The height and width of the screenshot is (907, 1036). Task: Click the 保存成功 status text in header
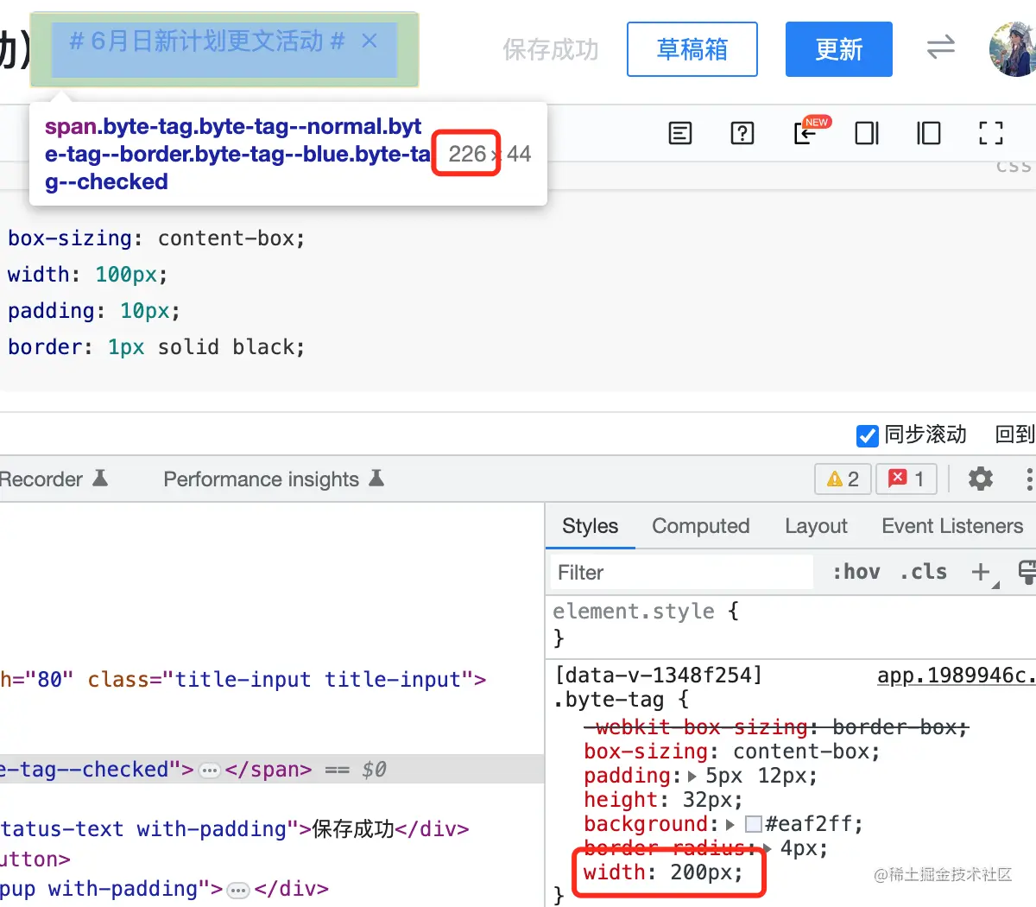[x=551, y=49]
